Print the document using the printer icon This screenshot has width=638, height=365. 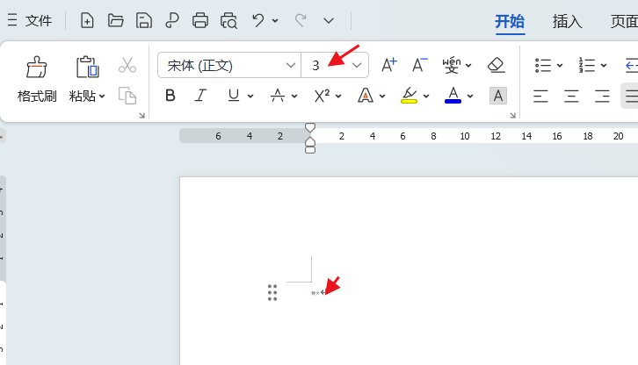pos(200,20)
